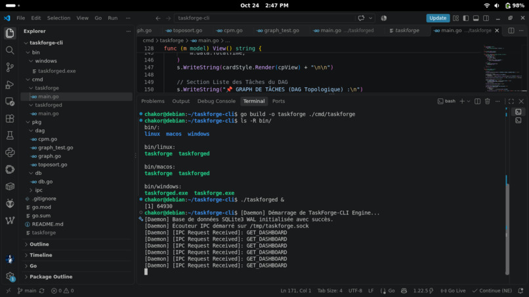This screenshot has height=297, width=529.
Task: Toggle primary side bar visibility
Action: (466, 18)
